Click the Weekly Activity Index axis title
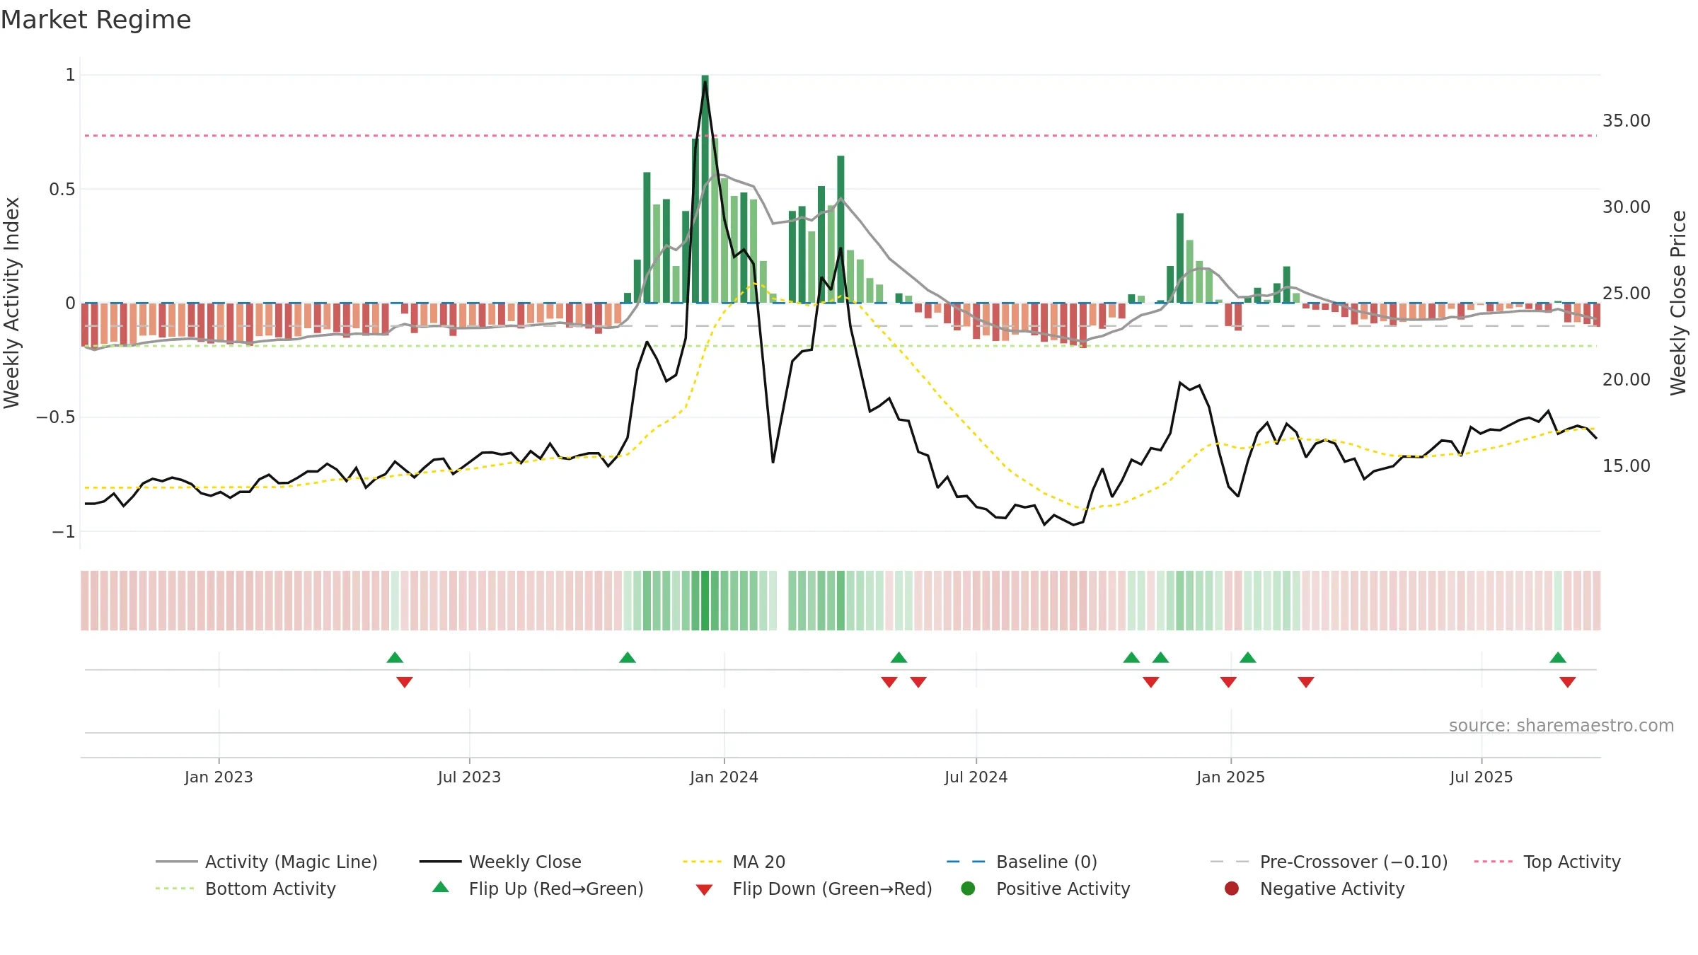This screenshot has height=955, width=1698. 12,303
